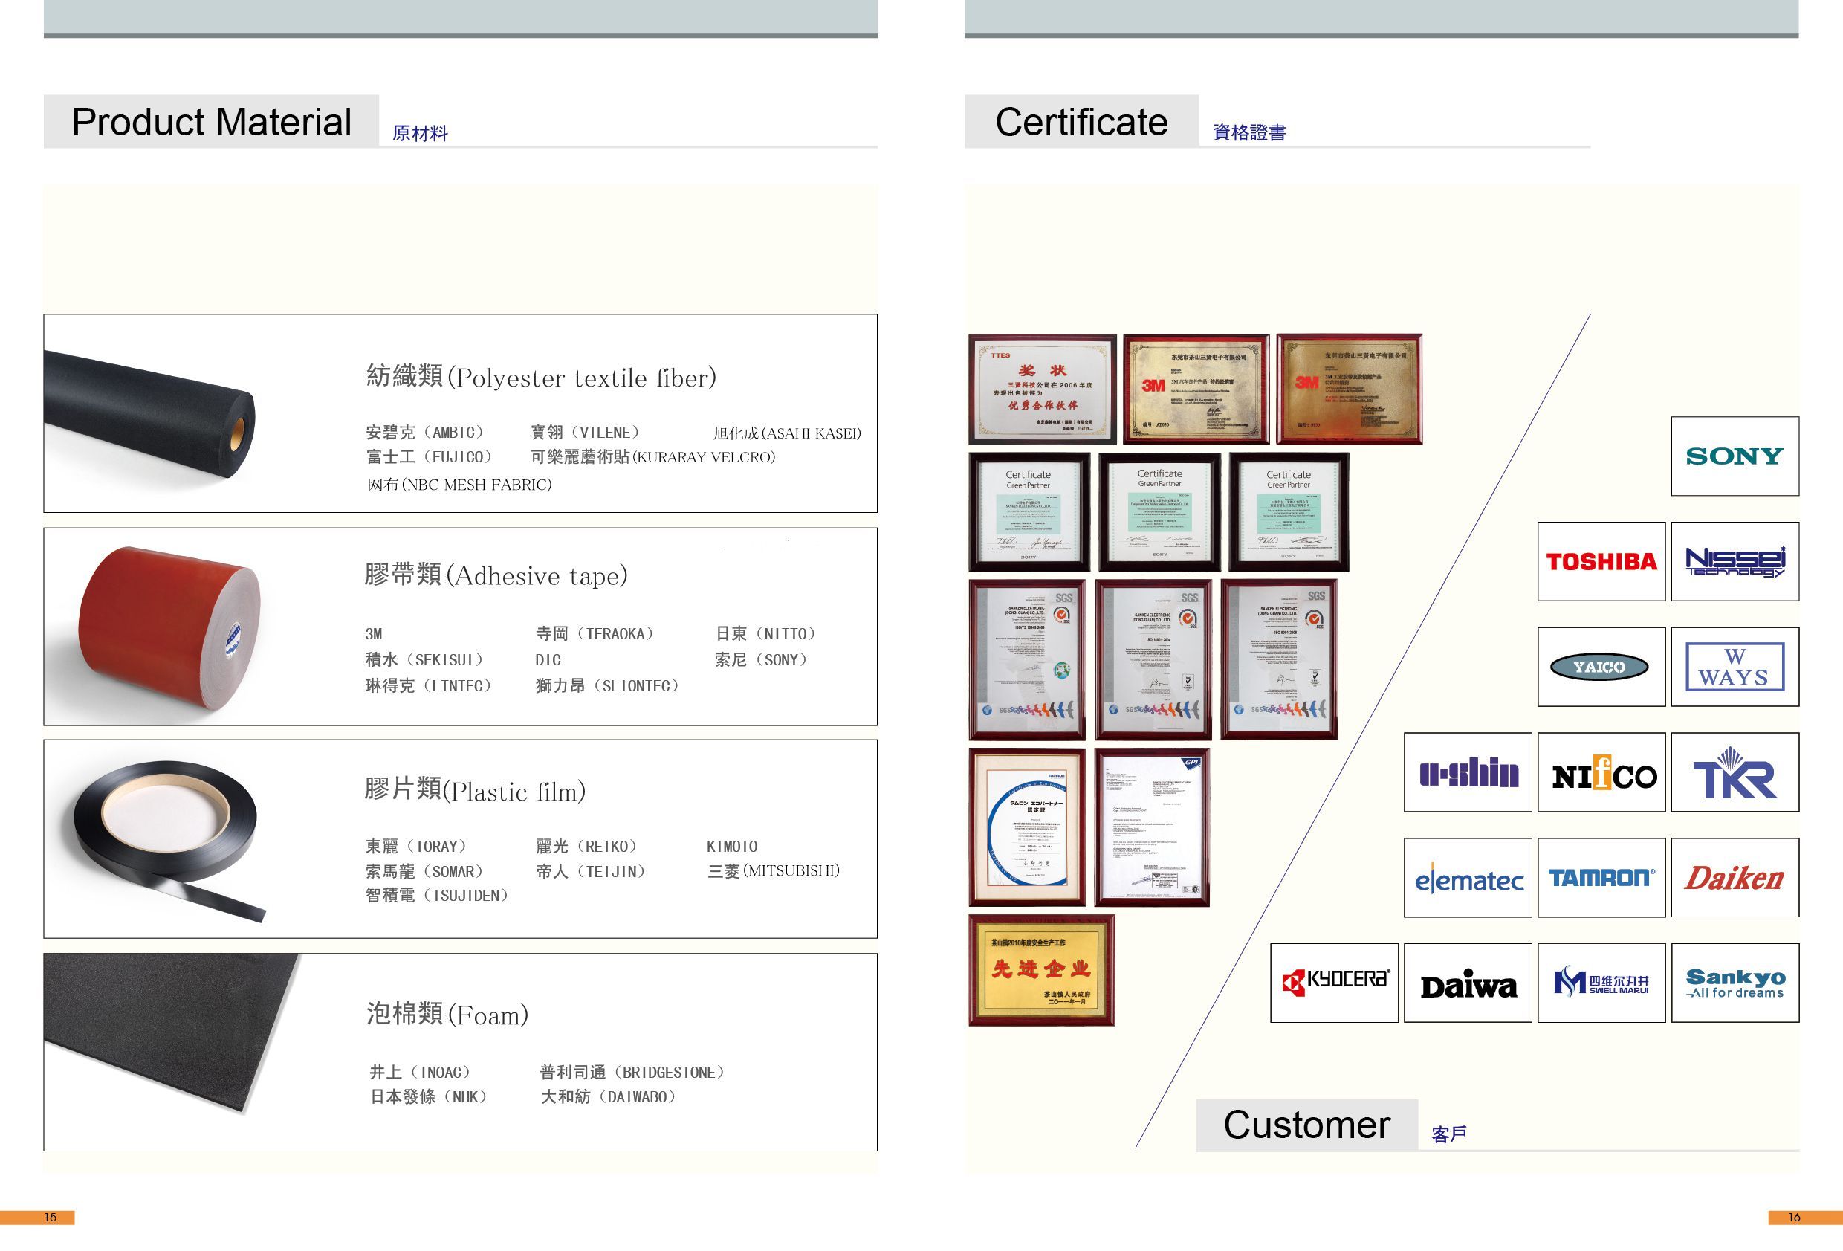1843x1251 pixels.
Task: Click the TAMRON logo
Action: coord(1601,878)
